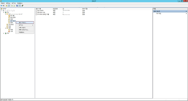This screenshot has width=188, height=101.
Task: Collapse 범위 옵션 section in the 작업 pane
Action: point(186,11)
